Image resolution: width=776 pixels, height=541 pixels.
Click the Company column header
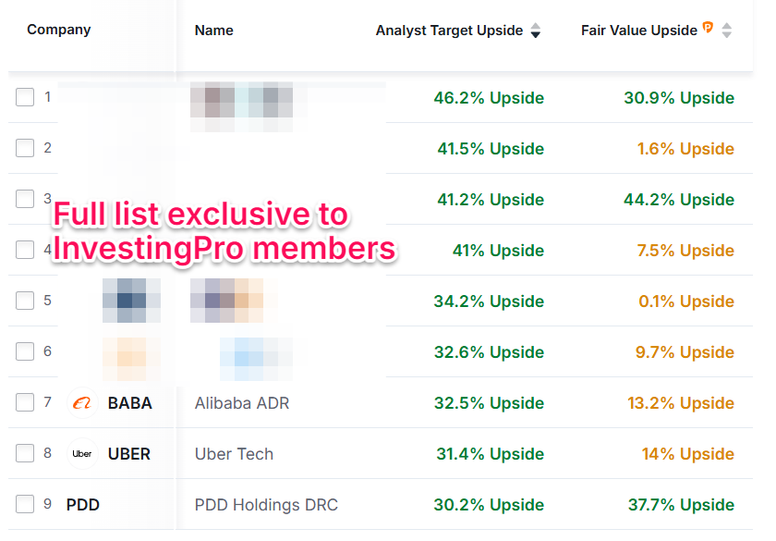point(58,29)
